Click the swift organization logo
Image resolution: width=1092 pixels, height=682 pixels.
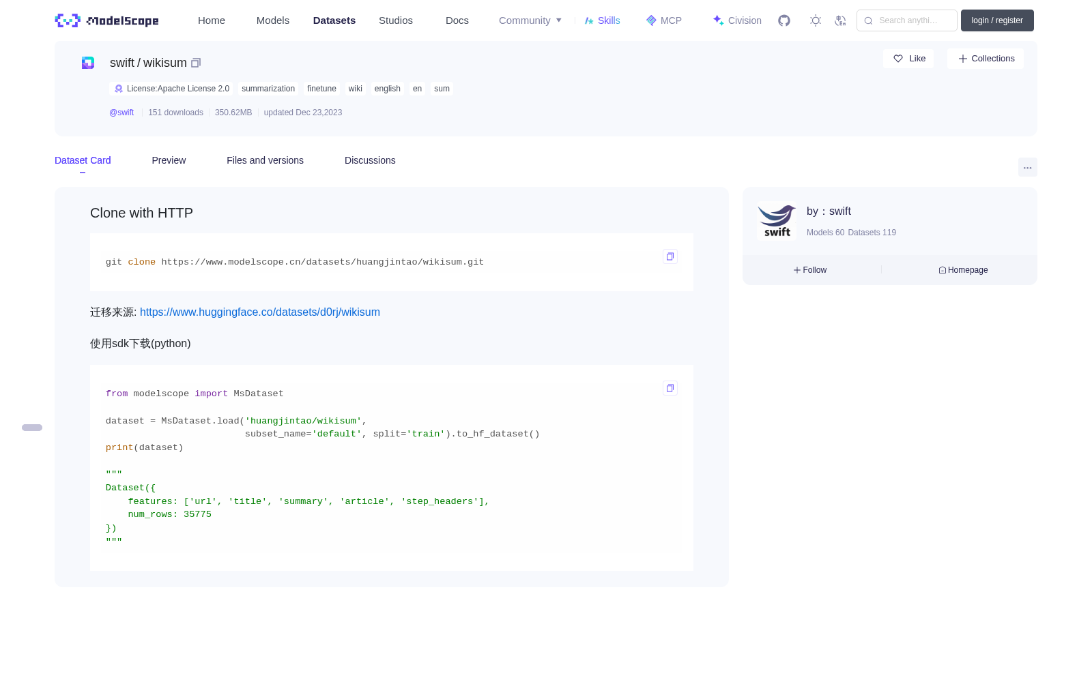point(777,221)
